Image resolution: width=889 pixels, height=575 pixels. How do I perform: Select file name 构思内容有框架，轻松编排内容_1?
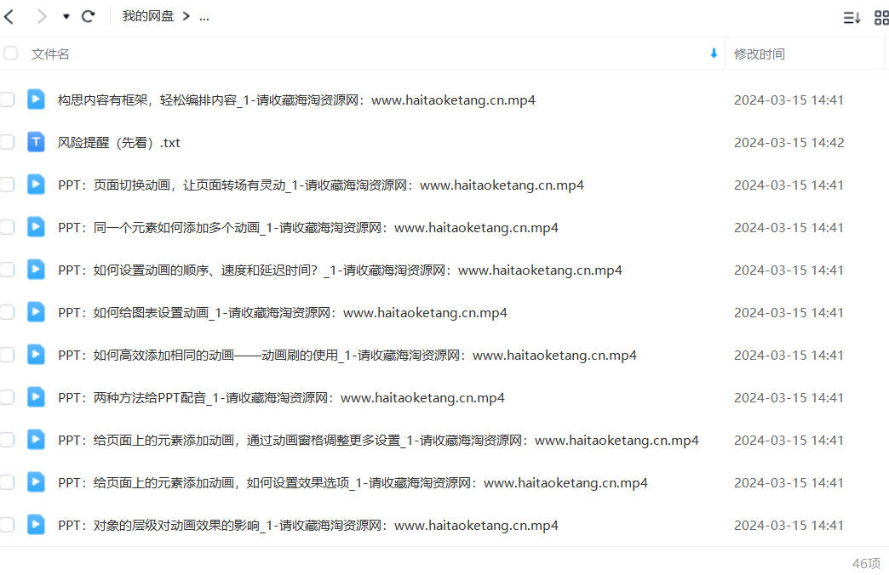coord(296,100)
